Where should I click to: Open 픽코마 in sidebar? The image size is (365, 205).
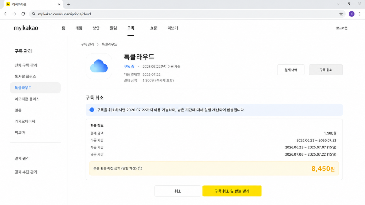(x=20, y=132)
